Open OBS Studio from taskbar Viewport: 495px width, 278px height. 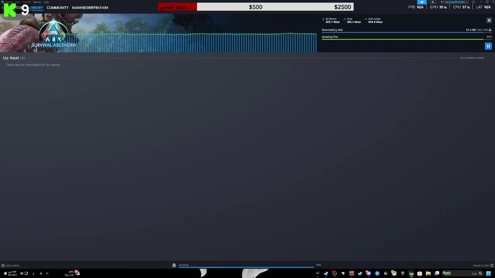[335, 273]
